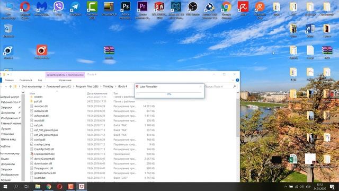Sort by the Дата изменения column header
The image size is (339, 191).
(x=97, y=93)
